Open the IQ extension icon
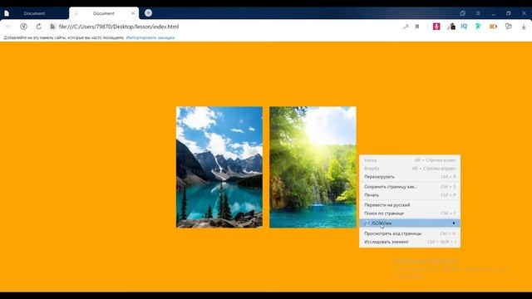The width and height of the screenshot is (532, 299). (464, 27)
